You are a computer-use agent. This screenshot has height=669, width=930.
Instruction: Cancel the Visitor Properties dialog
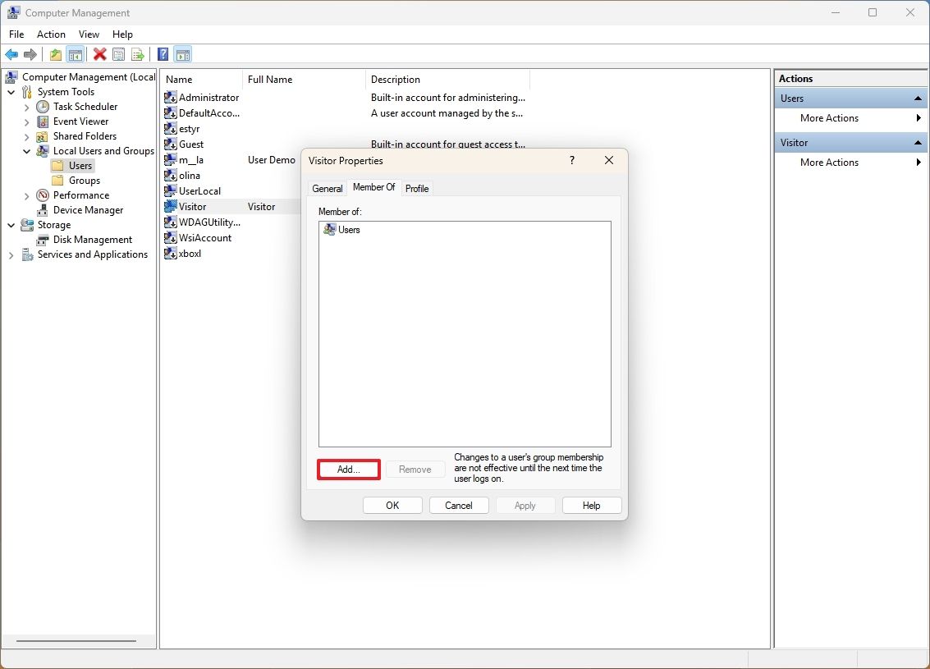click(x=459, y=505)
